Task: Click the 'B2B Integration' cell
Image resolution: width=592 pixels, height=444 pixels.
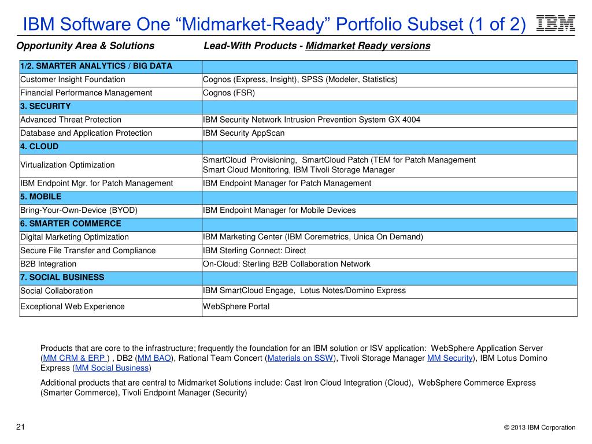Action: [110, 265]
